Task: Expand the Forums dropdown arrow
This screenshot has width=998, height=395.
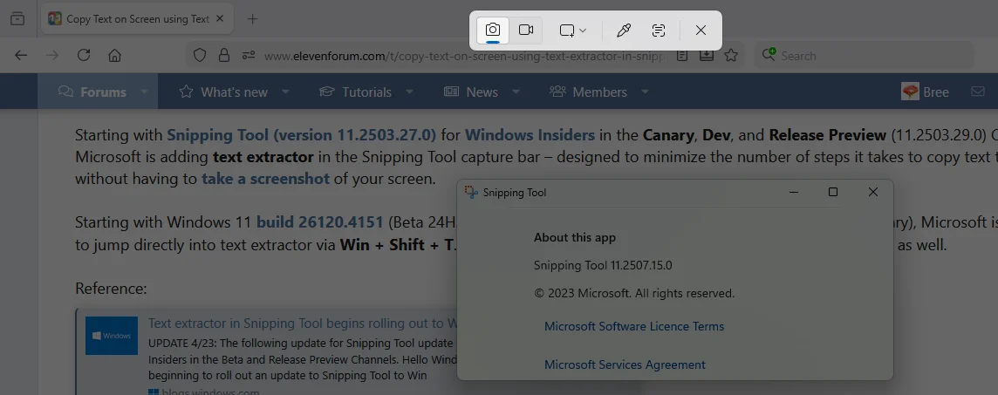Action: click(x=144, y=92)
